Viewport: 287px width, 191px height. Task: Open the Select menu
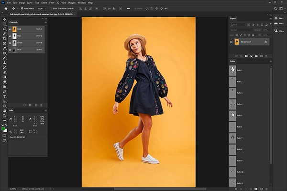click(44, 3)
